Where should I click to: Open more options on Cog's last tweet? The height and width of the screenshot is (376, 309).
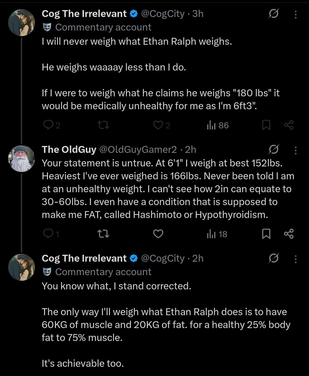coord(296,258)
